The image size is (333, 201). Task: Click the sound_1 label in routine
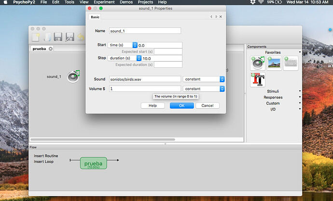point(54,76)
